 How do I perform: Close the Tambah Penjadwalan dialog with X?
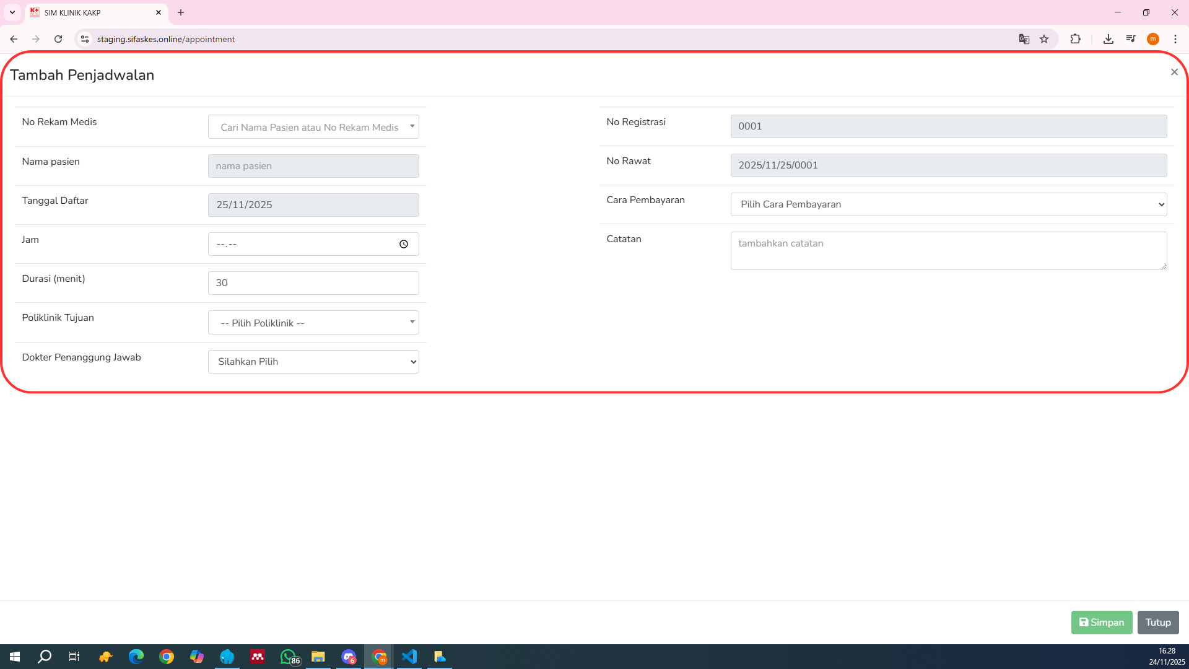pos(1174,72)
